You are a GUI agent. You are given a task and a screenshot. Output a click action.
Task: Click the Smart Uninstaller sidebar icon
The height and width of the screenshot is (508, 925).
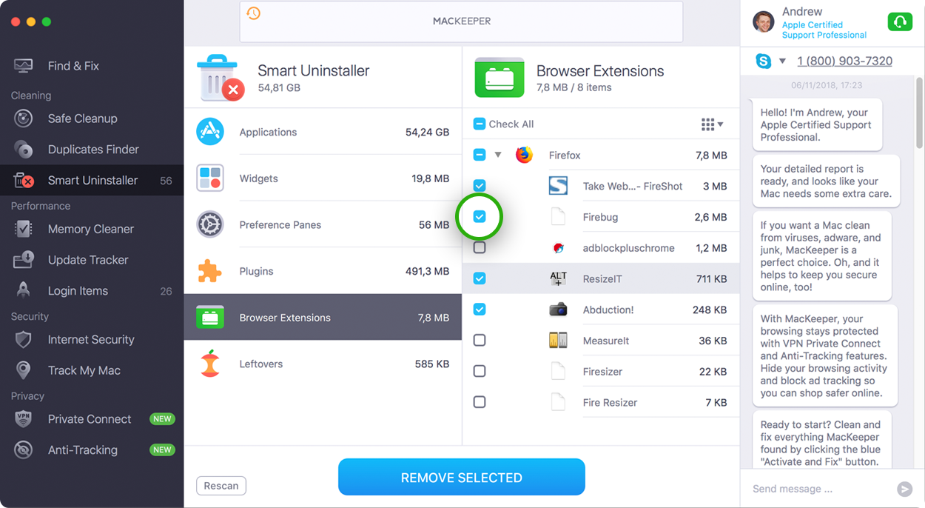coord(24,181)
